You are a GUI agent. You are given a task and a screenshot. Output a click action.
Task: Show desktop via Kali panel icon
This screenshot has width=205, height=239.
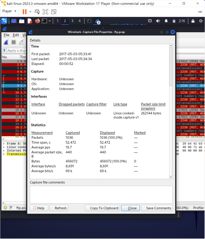pyautogui.click(x=14, y=21)
